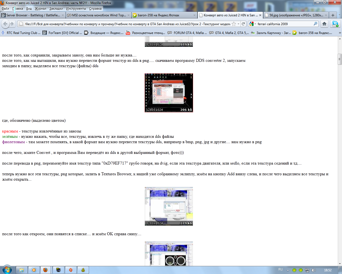Open Входящие — Яндекс bookmark
Viewport: 342px width, 274px height.
(104, 33)
